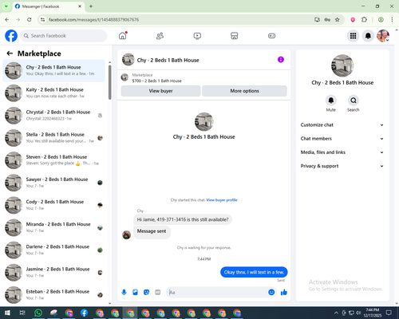Show hidden system tray icons
Screen dimensions: 399x319
coord(336,313)
